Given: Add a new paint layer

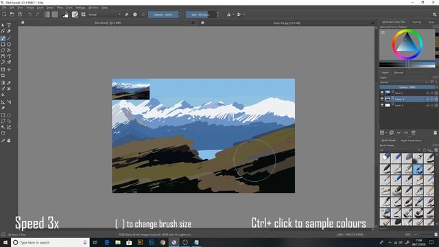Looking at the screenshot, I should click(382, 132).
